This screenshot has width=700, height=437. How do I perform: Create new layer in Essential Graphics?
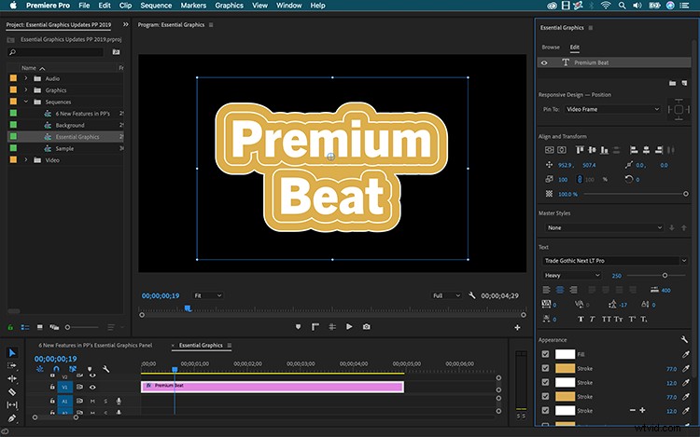[684, 83]
